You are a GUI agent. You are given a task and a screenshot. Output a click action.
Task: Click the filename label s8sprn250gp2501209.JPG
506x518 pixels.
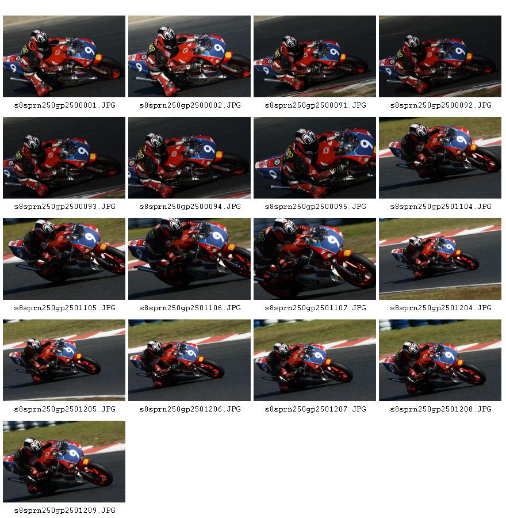click(65, 511)
